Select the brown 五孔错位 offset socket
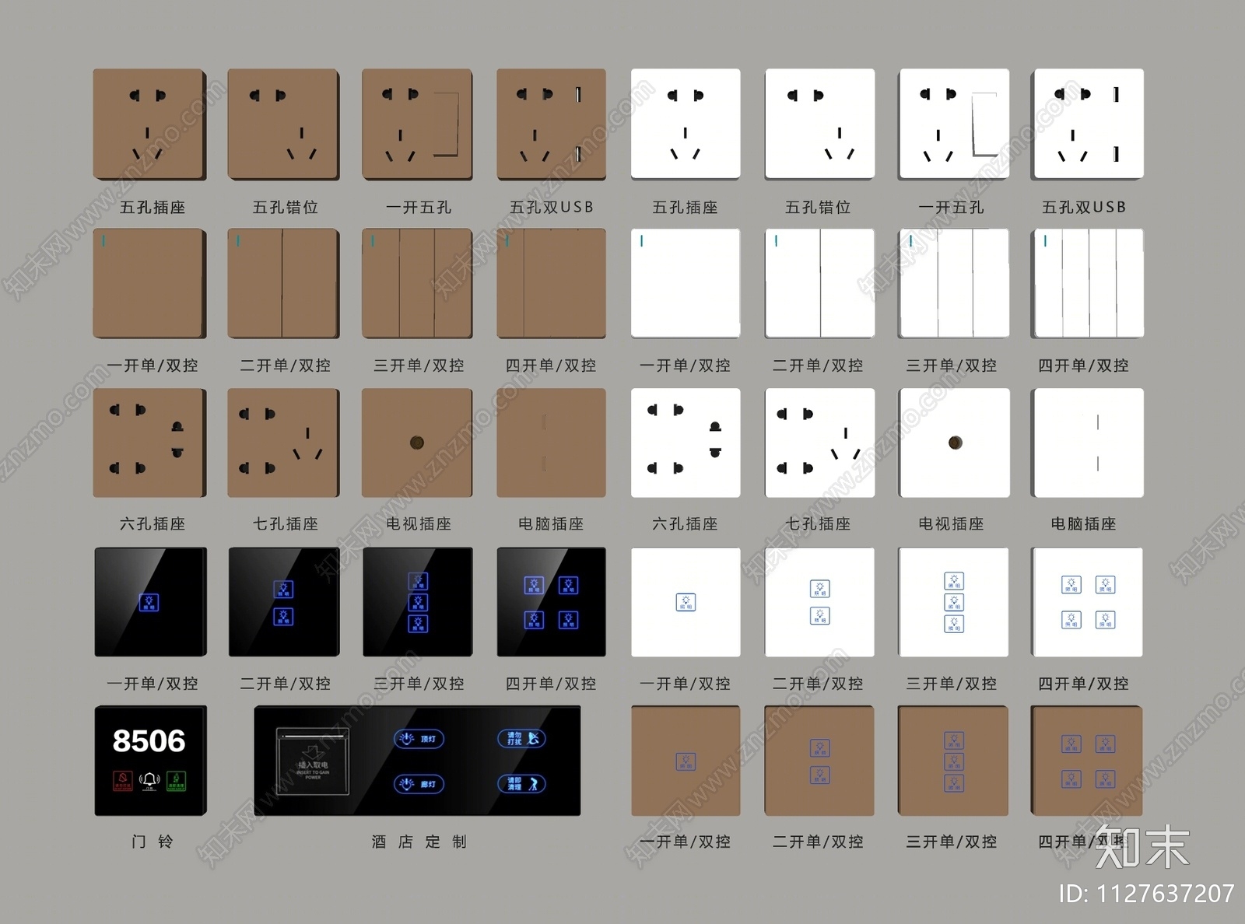Screen dimensions: 1245x924 tap(283, 124)
